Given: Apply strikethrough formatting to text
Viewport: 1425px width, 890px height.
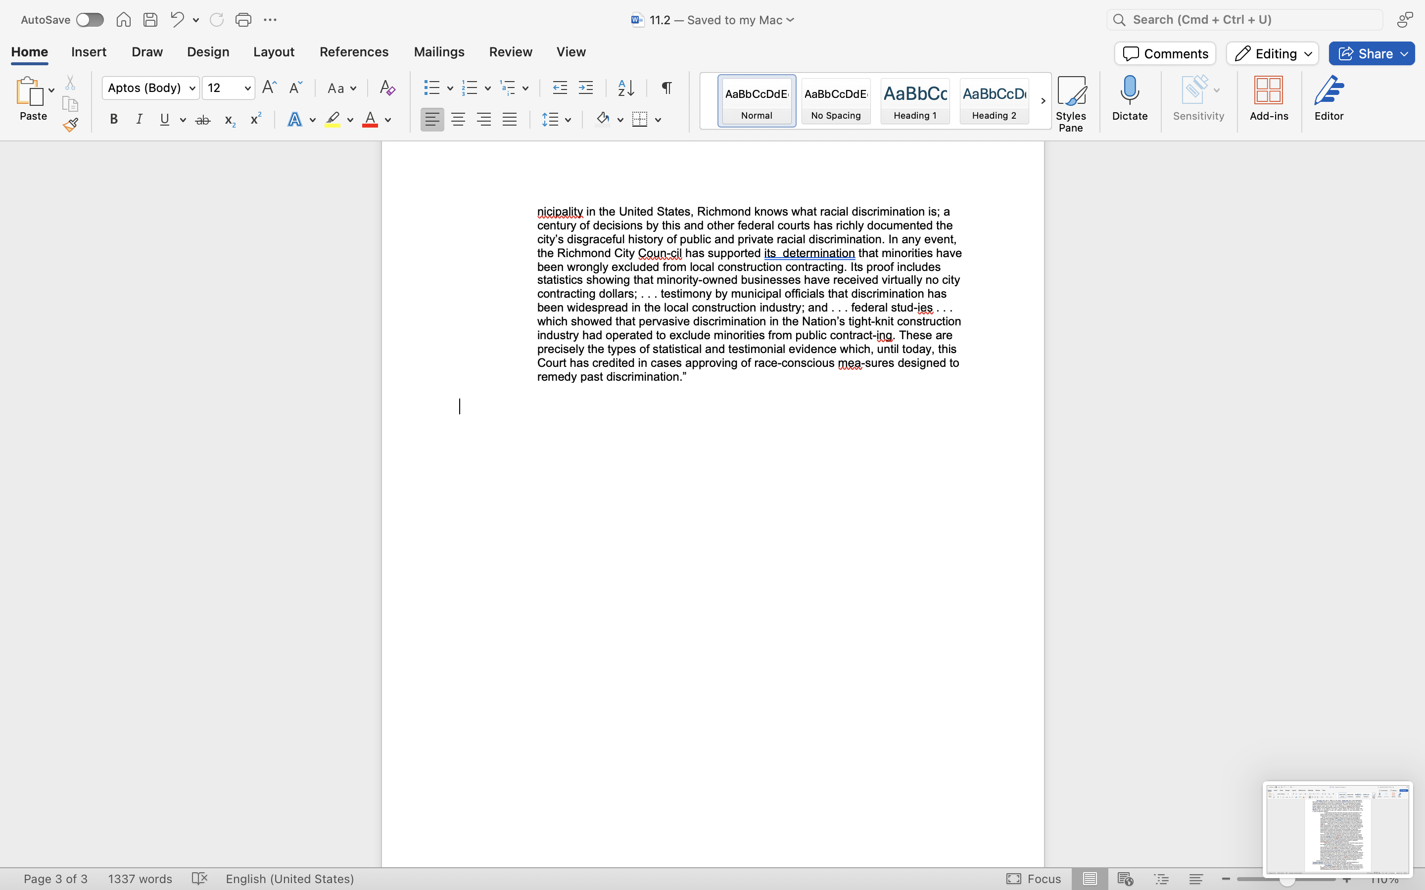Looking at the screenshot, I should click(x=202, y=120).
